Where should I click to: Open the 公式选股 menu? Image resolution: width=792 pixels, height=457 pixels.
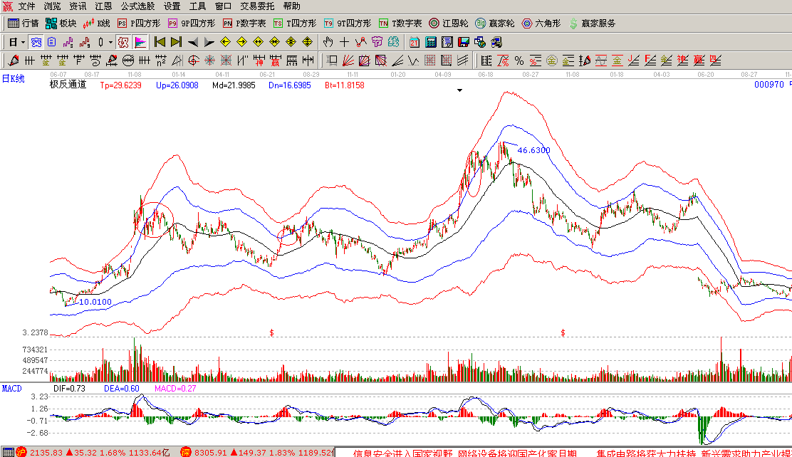pos(137,6)
